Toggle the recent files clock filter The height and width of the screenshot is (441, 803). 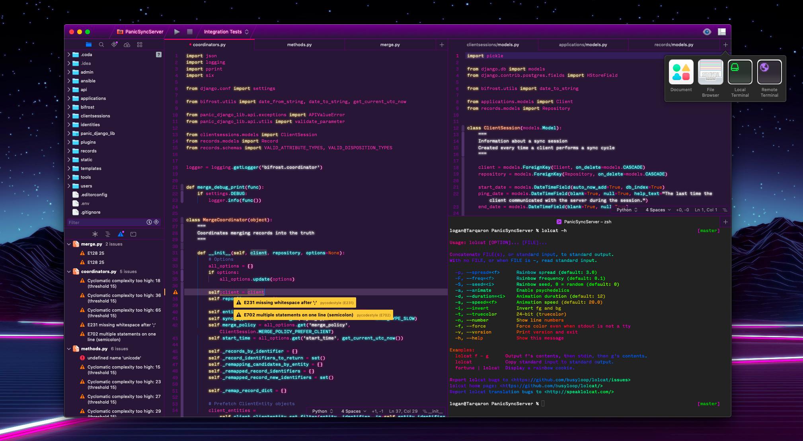[149, 222]
